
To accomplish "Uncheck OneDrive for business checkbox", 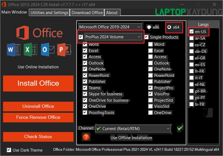I will point(85,100).
